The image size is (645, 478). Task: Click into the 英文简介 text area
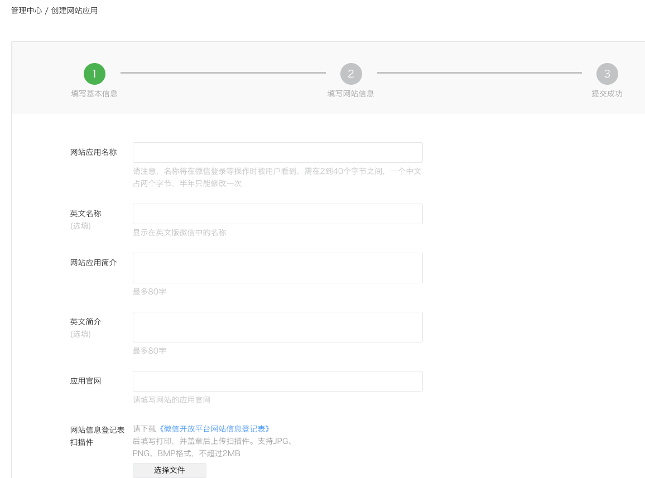(x=278, y=327)
